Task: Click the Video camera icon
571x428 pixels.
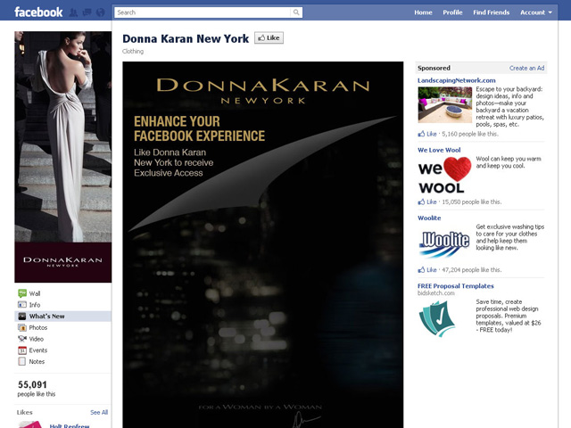Action: (22, 339)
